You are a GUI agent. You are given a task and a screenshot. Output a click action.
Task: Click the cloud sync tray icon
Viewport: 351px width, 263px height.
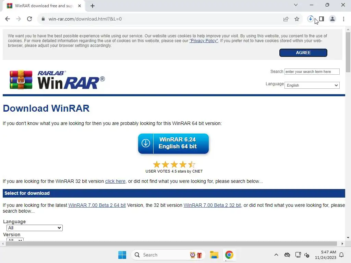click(x=287, y=255)
